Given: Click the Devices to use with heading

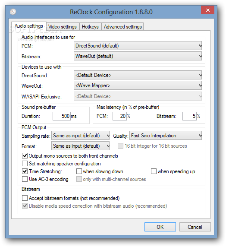Looking at the screenshot, I should tap(41, 67).
